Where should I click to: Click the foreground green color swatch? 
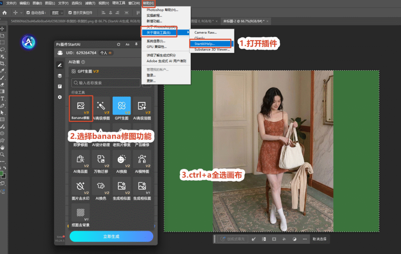(x=1, y=173)
